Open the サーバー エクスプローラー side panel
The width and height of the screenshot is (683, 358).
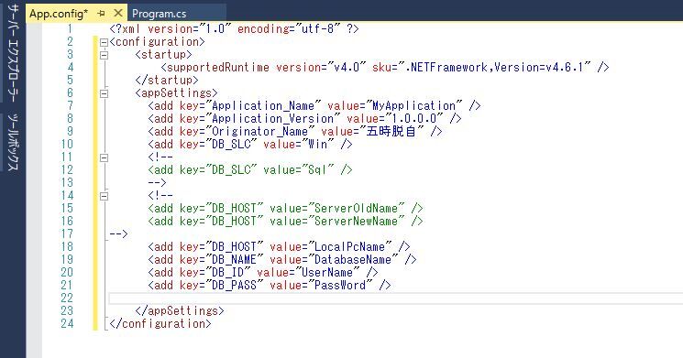[x=14, y=53]
